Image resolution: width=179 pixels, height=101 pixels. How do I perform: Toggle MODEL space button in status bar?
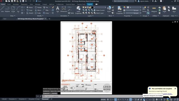point(103,100)
